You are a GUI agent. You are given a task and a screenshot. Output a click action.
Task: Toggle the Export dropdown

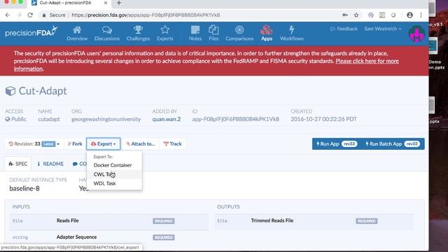point(104,143)
